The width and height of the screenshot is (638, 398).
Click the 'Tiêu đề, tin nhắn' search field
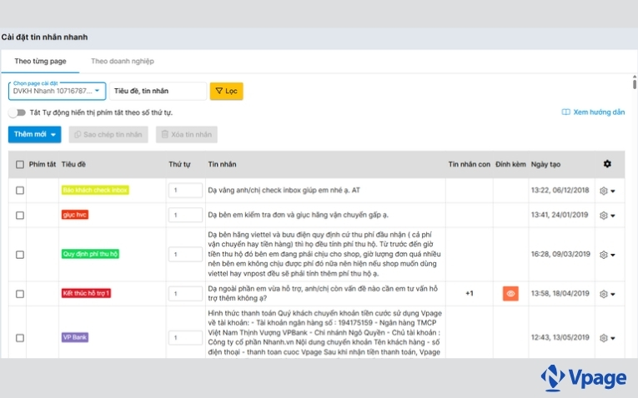(x=158, y=91)
